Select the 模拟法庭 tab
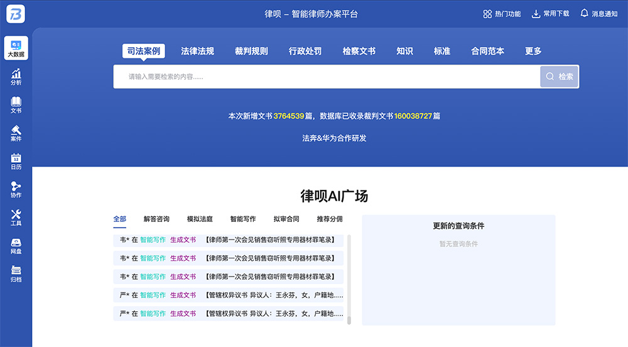The width and height of the screenshot is (628, 347). point(200,219)
